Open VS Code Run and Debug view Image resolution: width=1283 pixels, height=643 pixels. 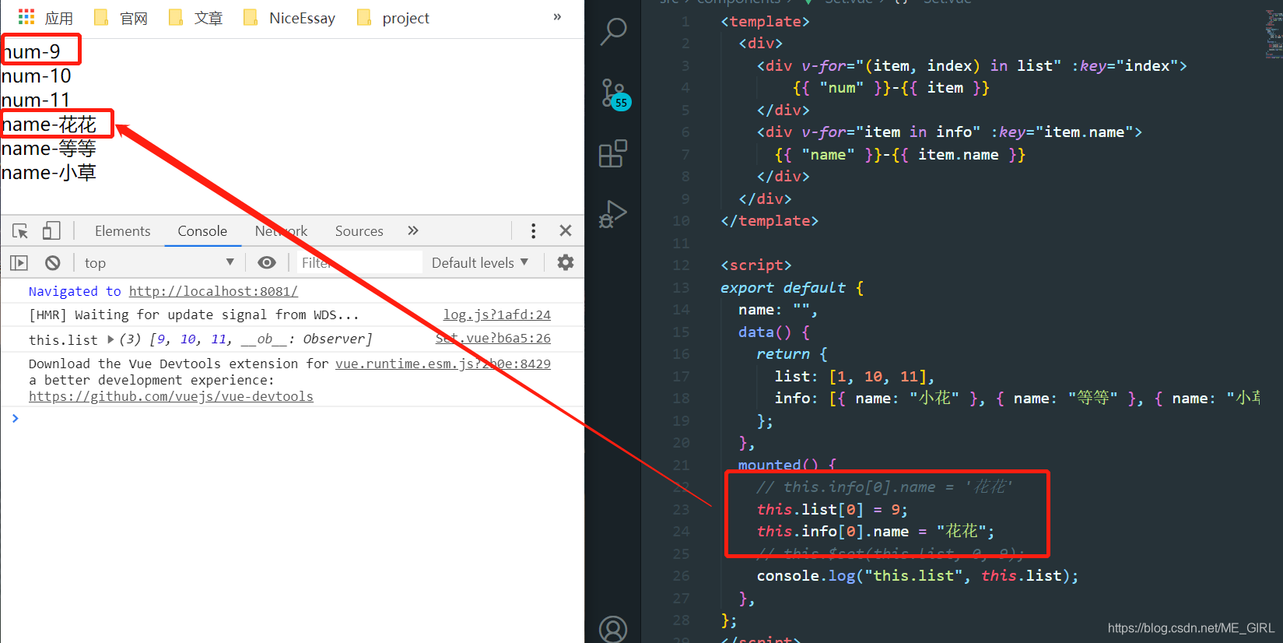pyautogui.click(x=613, y=213)
